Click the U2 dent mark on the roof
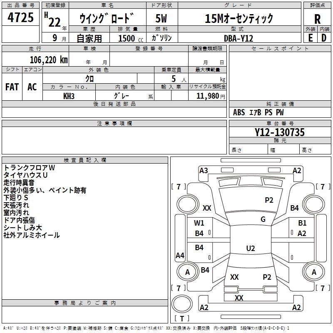 (x=250, y=249)
